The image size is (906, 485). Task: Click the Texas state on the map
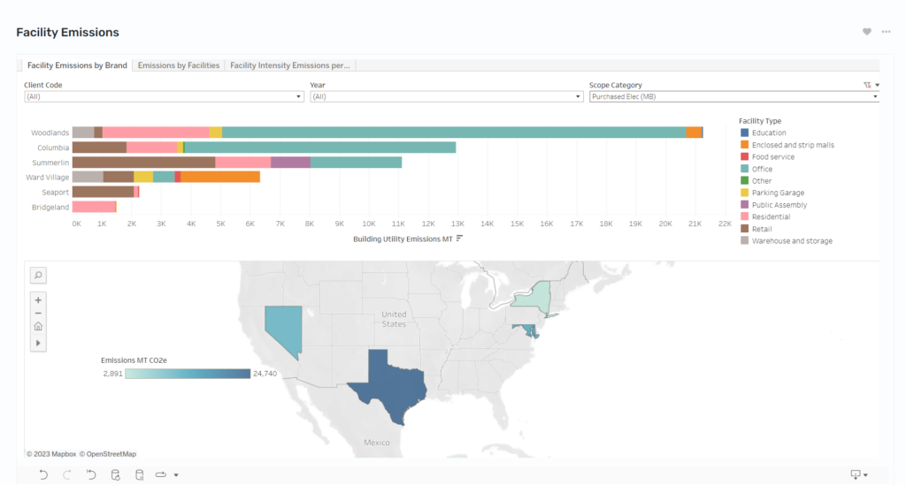pos(386,385)
